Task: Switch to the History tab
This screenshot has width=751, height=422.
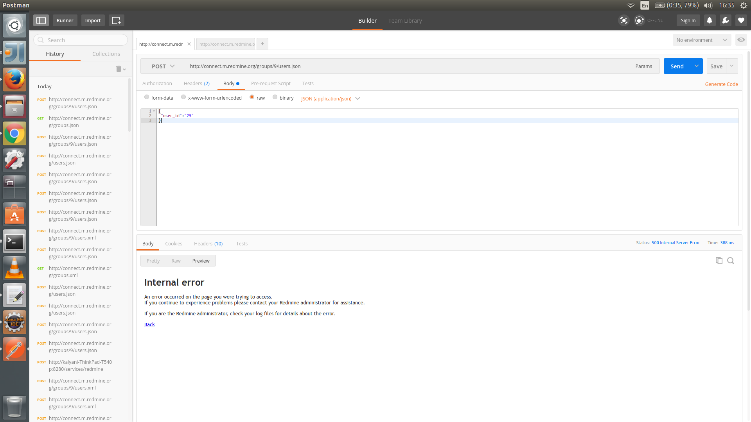Action: (55, 54)
